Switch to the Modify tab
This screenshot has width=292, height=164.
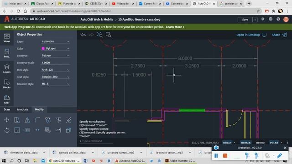pos(39,109)
